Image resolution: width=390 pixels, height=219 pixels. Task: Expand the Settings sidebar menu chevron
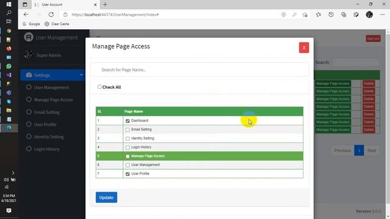coord(81,75)
